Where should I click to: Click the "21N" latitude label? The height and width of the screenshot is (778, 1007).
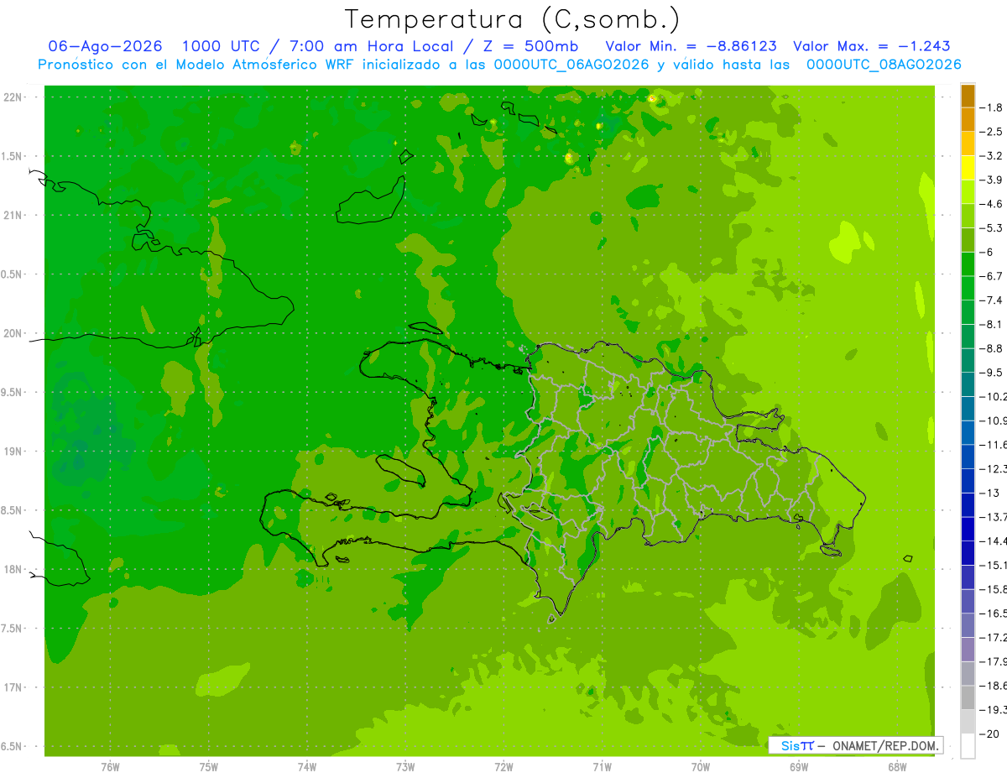(13, 216)
